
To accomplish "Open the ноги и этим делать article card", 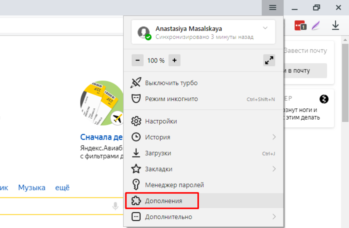I will pos(309,108).
